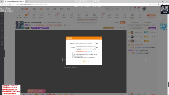This screenshot has width=169, height=95.
Task: Open the blue learn-more link in dialog
Action: (90, 51)
